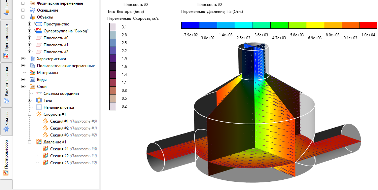378x190 pixels.
Task: Click the Освещение lightbulb icon
Action: coord(33,10)
